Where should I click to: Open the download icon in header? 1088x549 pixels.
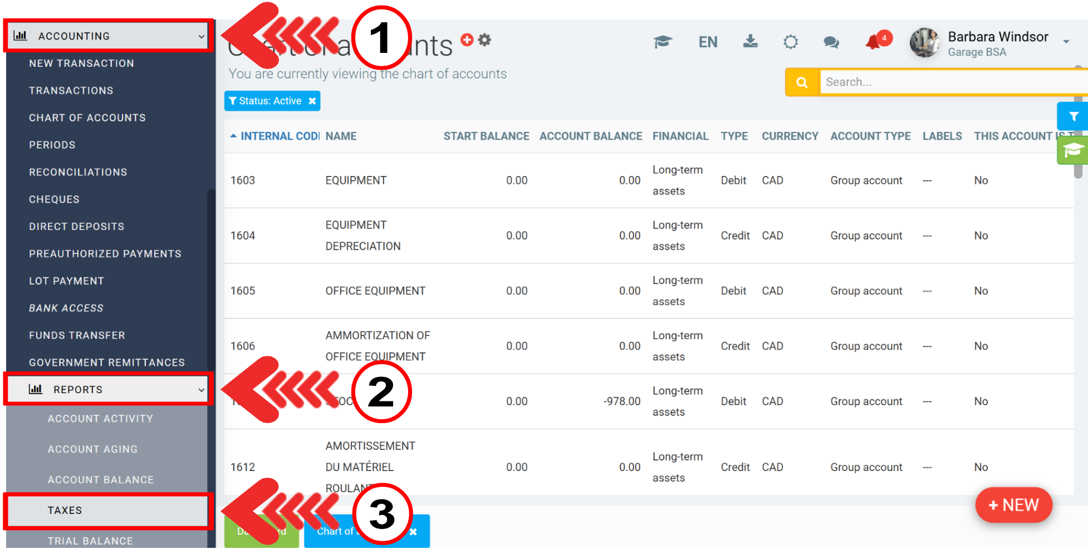click(x=750, y=41)
